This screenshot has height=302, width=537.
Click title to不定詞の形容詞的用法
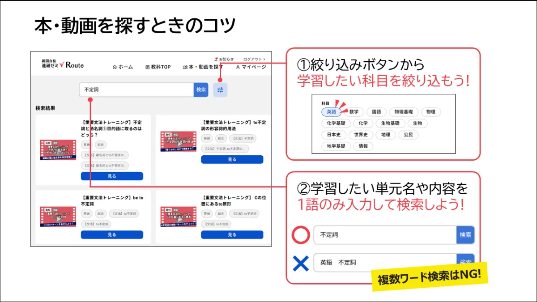pyautogui.click(x=234, y=125)
